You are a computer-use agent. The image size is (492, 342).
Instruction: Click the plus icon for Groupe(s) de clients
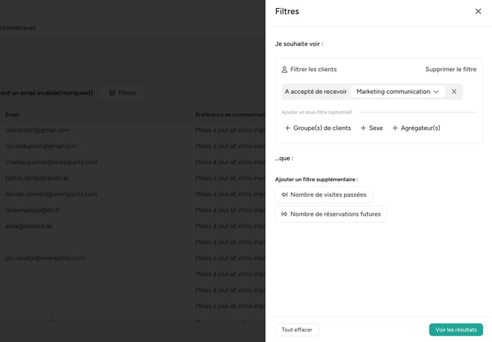287,128
